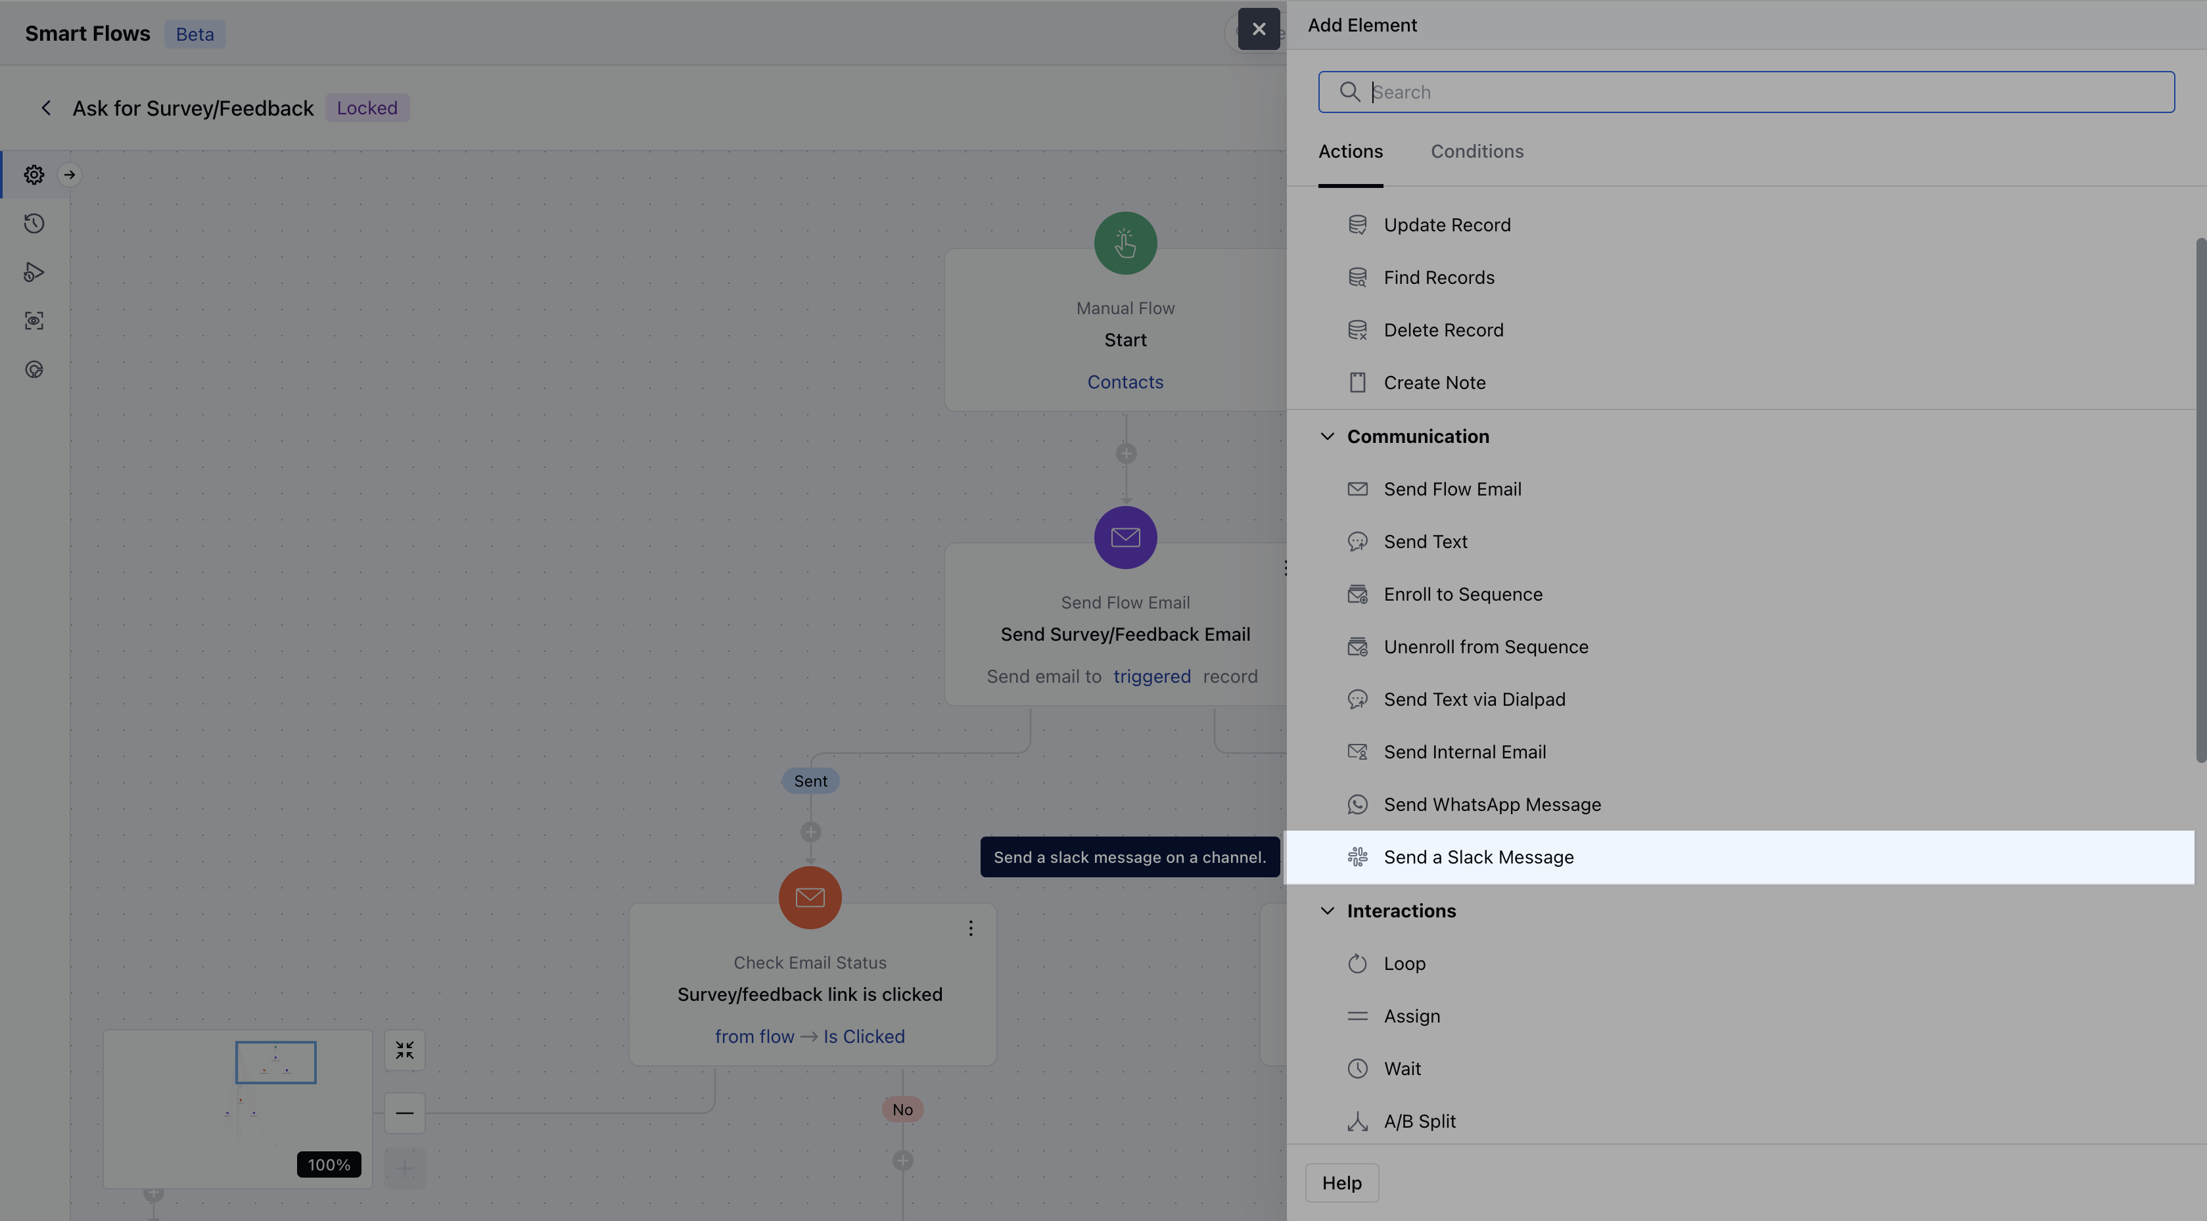2207x1221 pixels.
Task: Click the fit-to-screen collapse icon
Action: pyautogui.click(x=404, y=1051)
